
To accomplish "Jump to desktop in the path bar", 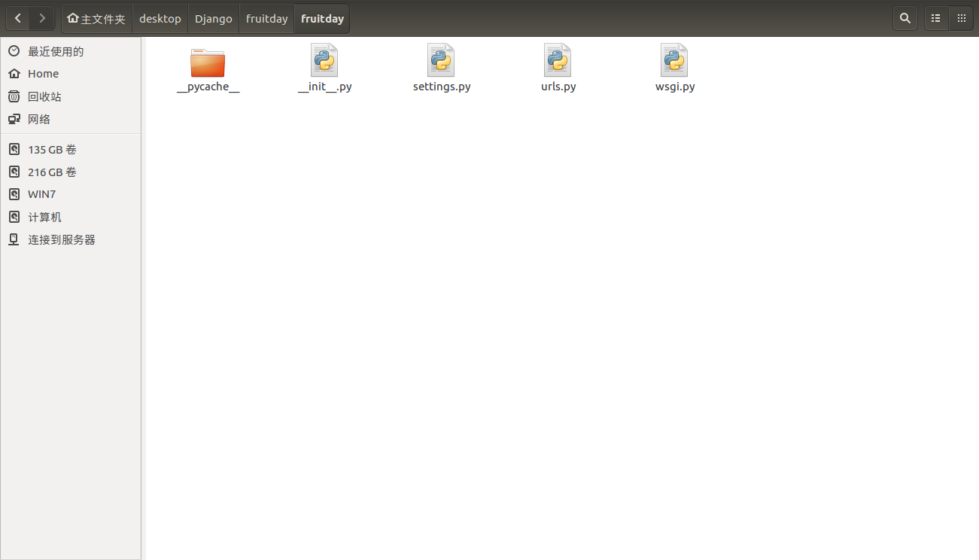I will tap(160, 19).
